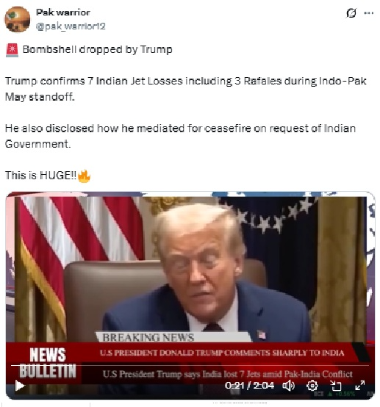The width and height of the screenshot is (380, 407).
Task: Click the BREAKING NEWS banner in video
Action: coord(148,337)
